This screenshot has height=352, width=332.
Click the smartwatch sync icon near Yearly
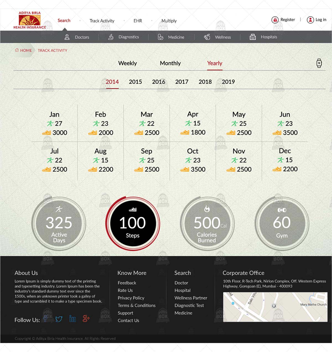click(319, 63)
